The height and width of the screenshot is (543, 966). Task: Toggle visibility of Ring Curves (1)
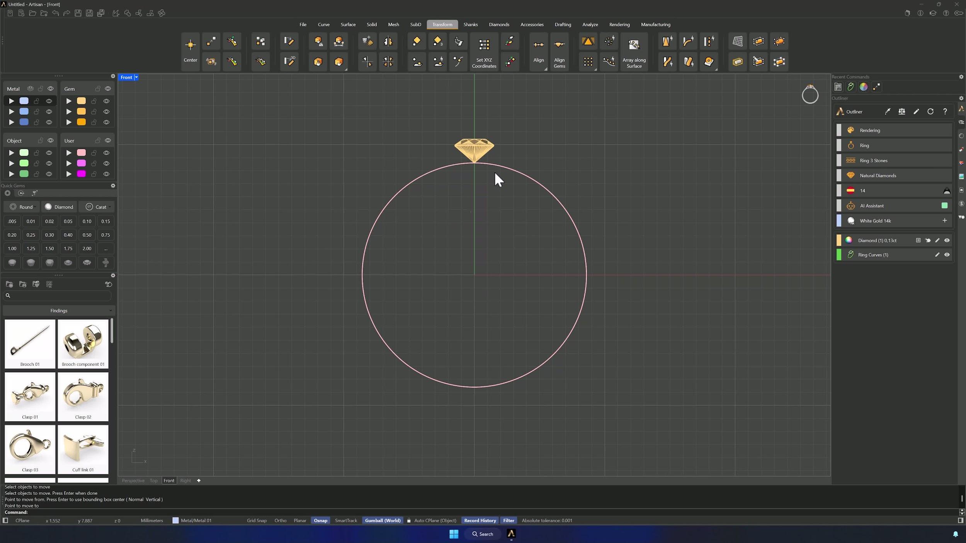tap(947, 255)
